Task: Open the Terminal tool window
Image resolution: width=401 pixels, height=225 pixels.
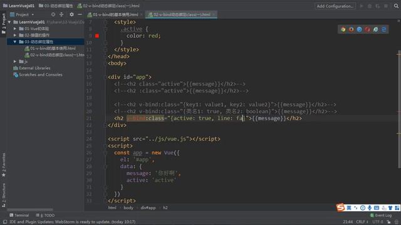Action: (x=19, y=215)
